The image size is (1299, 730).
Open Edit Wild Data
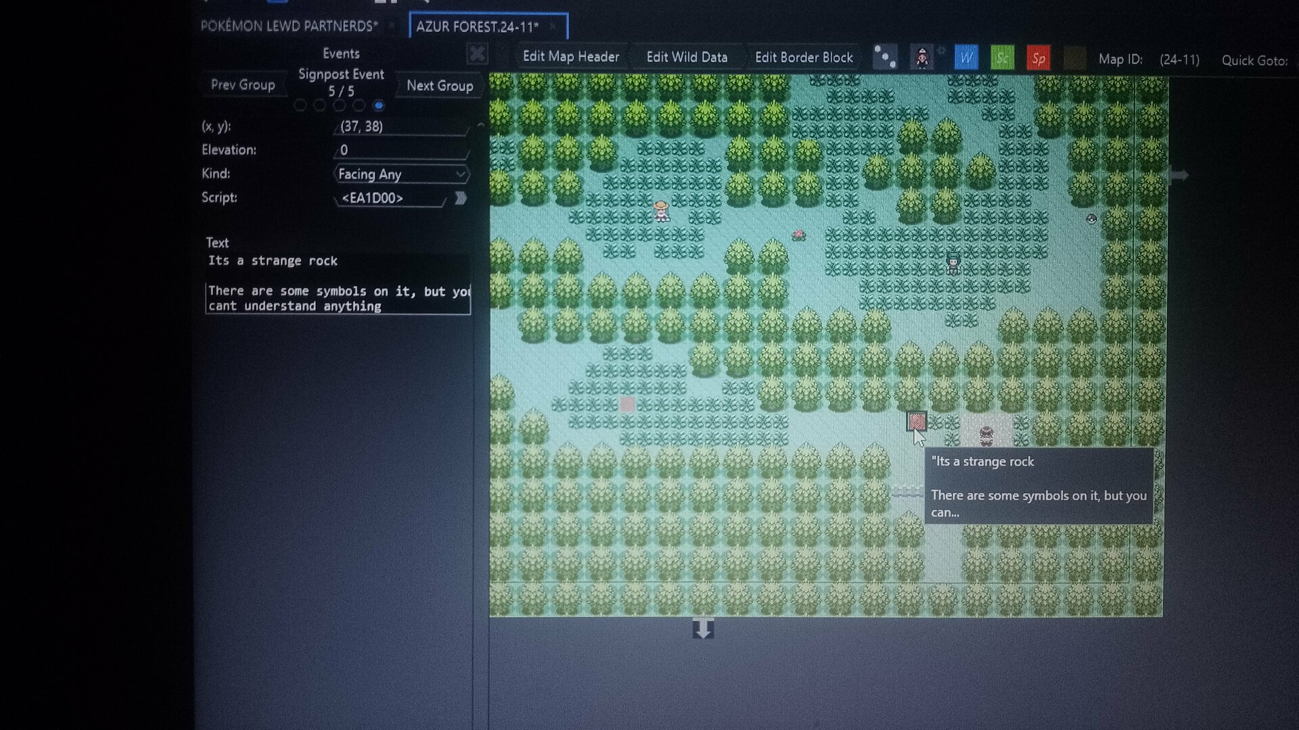coord(687,57)
